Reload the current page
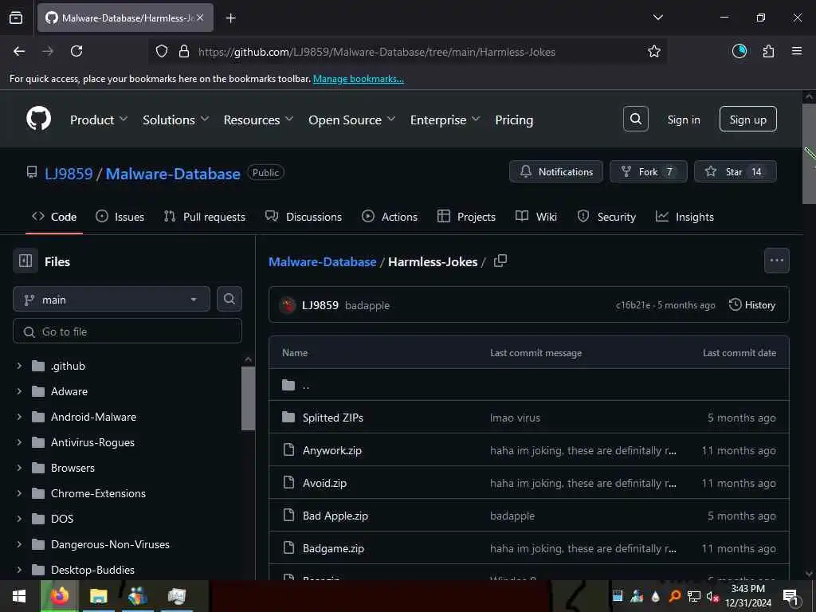This screenshot has width=816, height=612. 76,51
